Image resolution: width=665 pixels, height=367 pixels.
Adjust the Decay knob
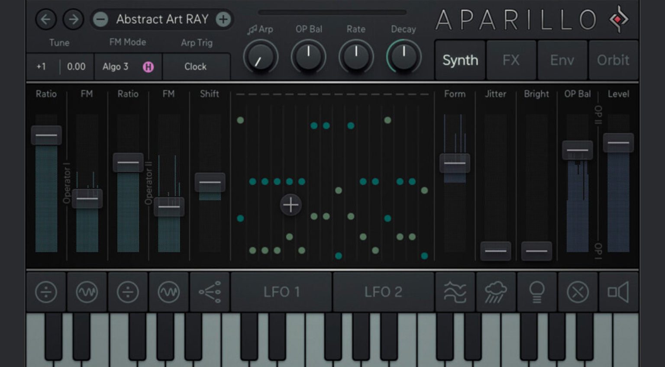403,56
